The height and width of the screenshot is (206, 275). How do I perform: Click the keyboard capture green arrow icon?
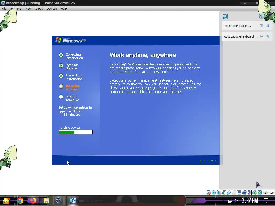point(260,193)
